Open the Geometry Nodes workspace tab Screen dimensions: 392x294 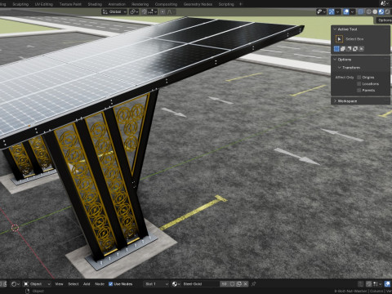(x=198, y=4)
